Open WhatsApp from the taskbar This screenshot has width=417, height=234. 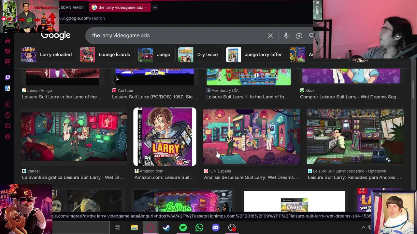(199, 227)
